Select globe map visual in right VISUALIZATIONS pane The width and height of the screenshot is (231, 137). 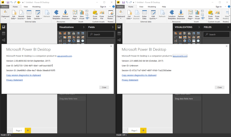[x=198, y=41]
